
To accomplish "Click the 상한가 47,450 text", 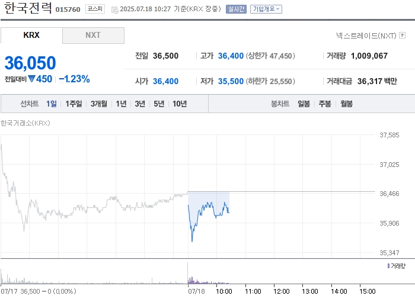I will coord(270,56).
